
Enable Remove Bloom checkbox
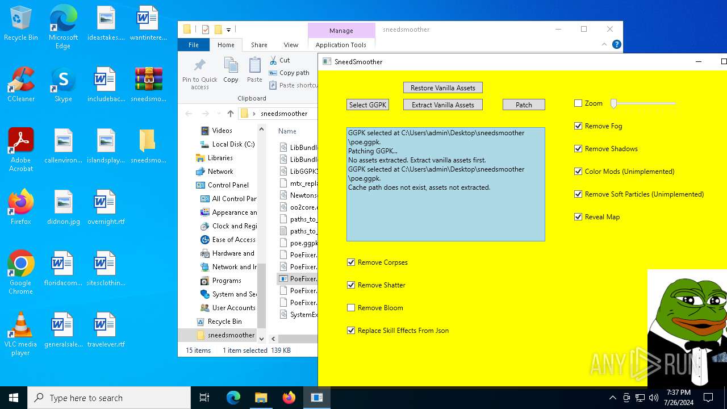351,308
